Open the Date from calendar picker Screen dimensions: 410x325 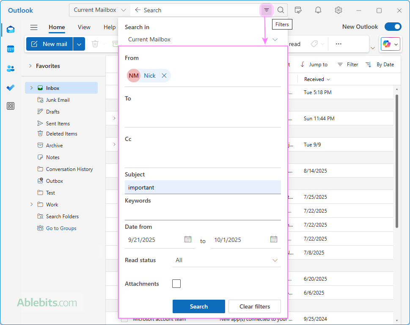[x=188, y=239]
